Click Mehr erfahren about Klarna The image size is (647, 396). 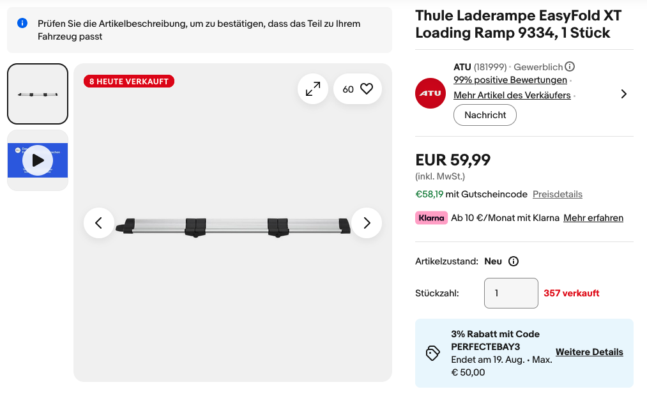(593, 218)
